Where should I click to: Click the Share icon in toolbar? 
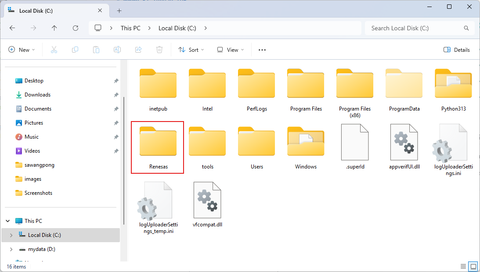point(138,50)
